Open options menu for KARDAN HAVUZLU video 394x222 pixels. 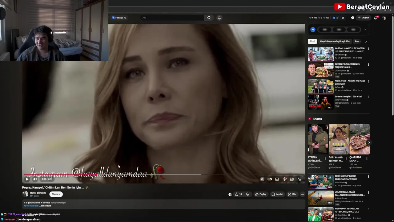point(368,49)
